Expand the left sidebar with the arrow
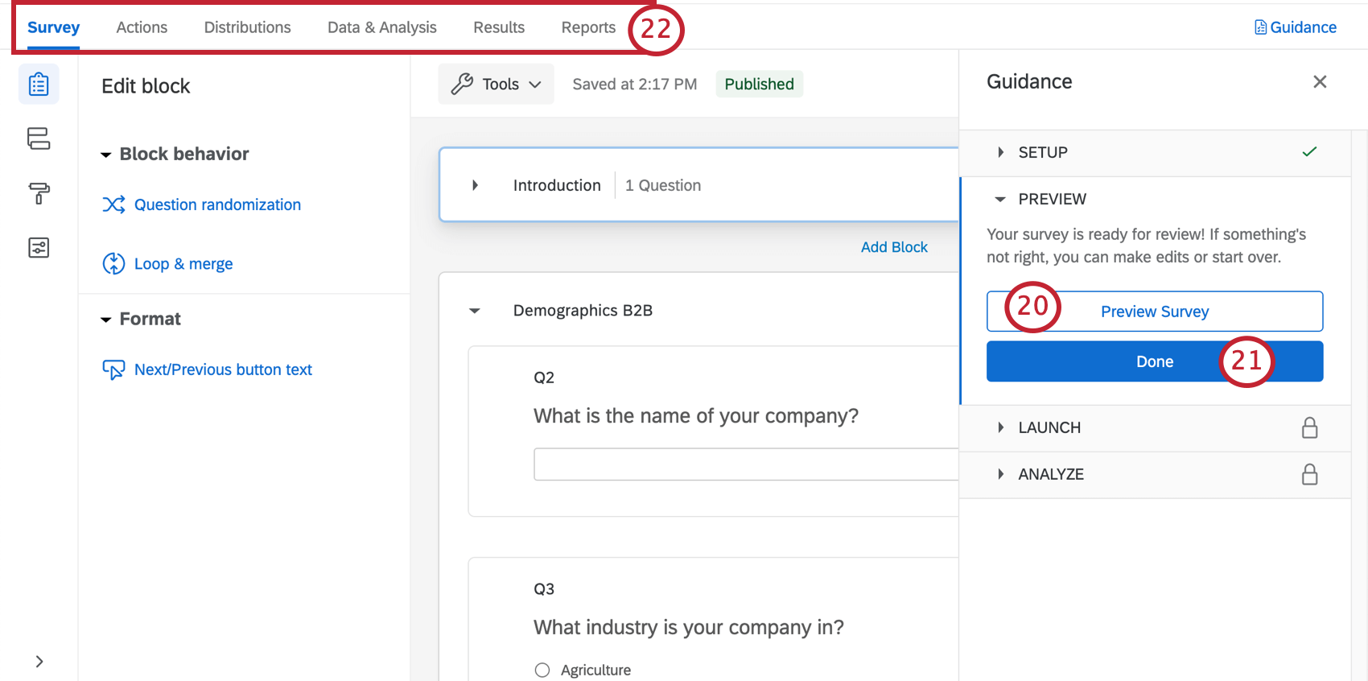This screenshot has width=1368, height=681. [39, 662]
